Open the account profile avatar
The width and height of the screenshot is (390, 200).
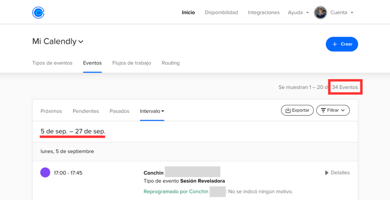pos(320,13)
